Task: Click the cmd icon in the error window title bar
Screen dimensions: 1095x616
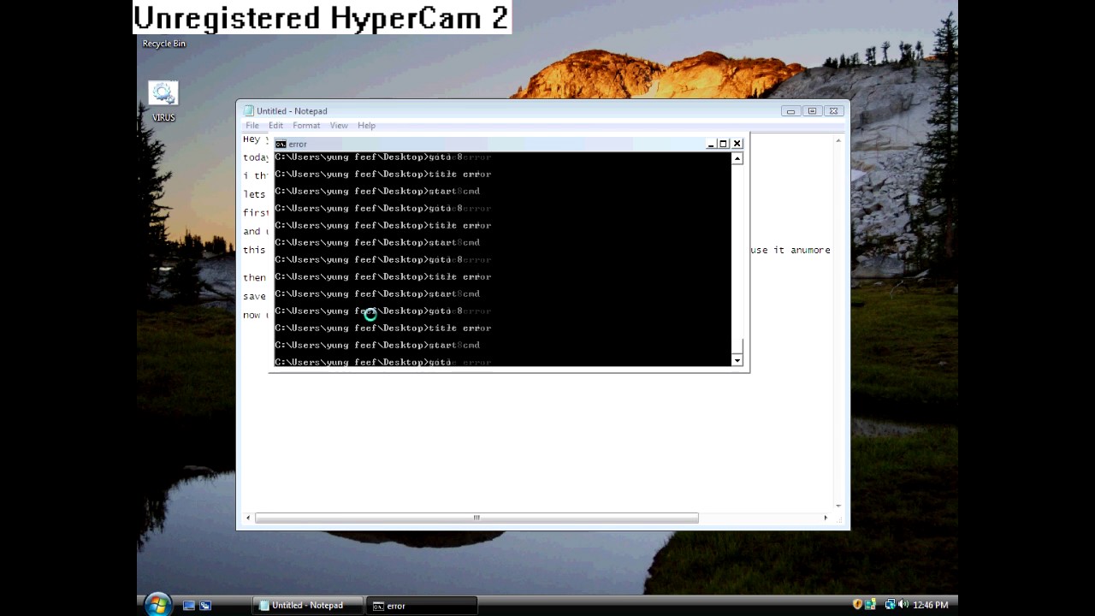Action: pyautogui.click(x=281, y=144)
